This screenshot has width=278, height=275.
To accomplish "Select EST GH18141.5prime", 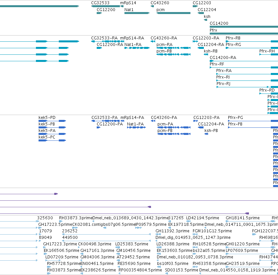I will coord(242,218).
